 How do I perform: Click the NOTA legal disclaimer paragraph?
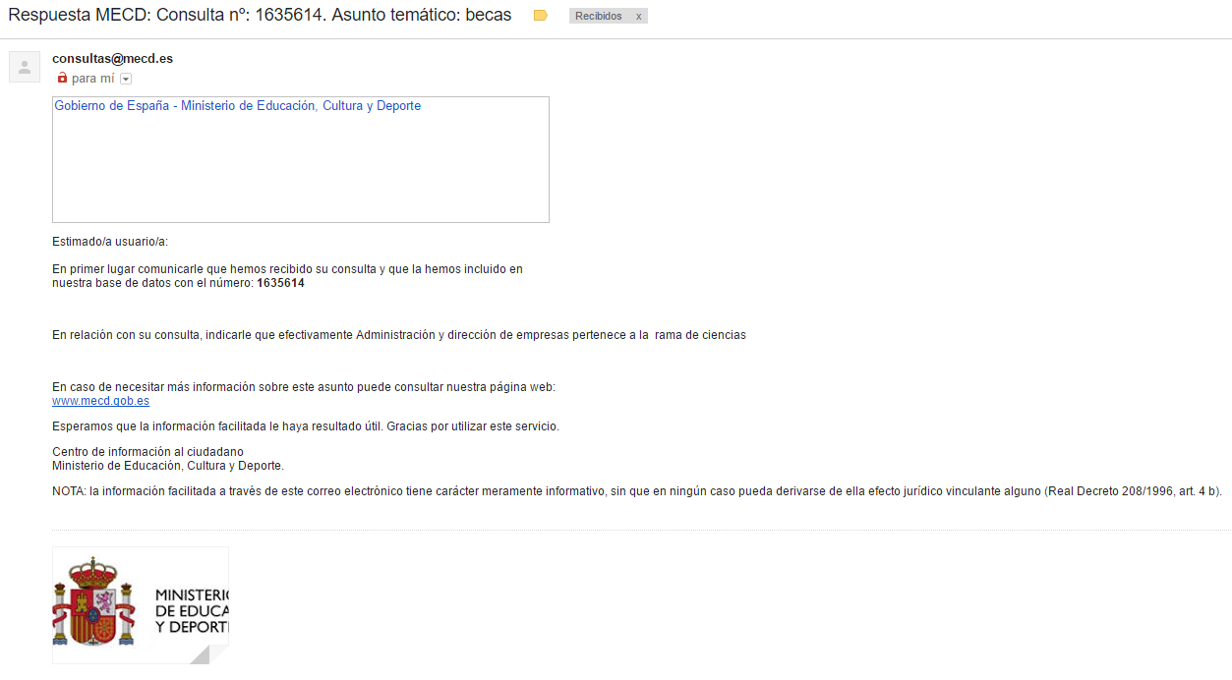pos(637,491)
